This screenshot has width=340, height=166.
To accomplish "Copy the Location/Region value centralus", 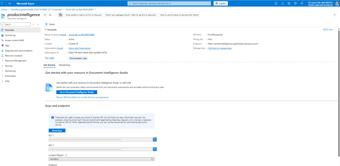I will coord(152,159).
